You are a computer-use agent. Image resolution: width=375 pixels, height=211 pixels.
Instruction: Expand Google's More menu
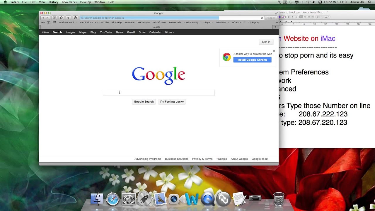[169, 32]
